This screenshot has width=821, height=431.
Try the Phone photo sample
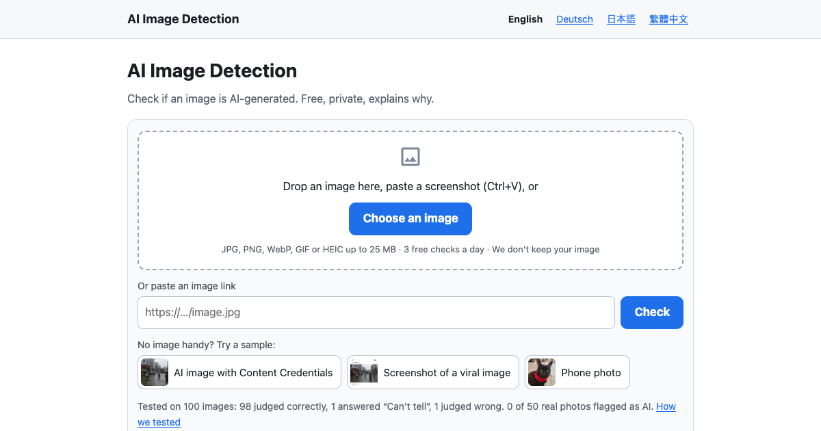pyautogui.click(x=577, y=372)
